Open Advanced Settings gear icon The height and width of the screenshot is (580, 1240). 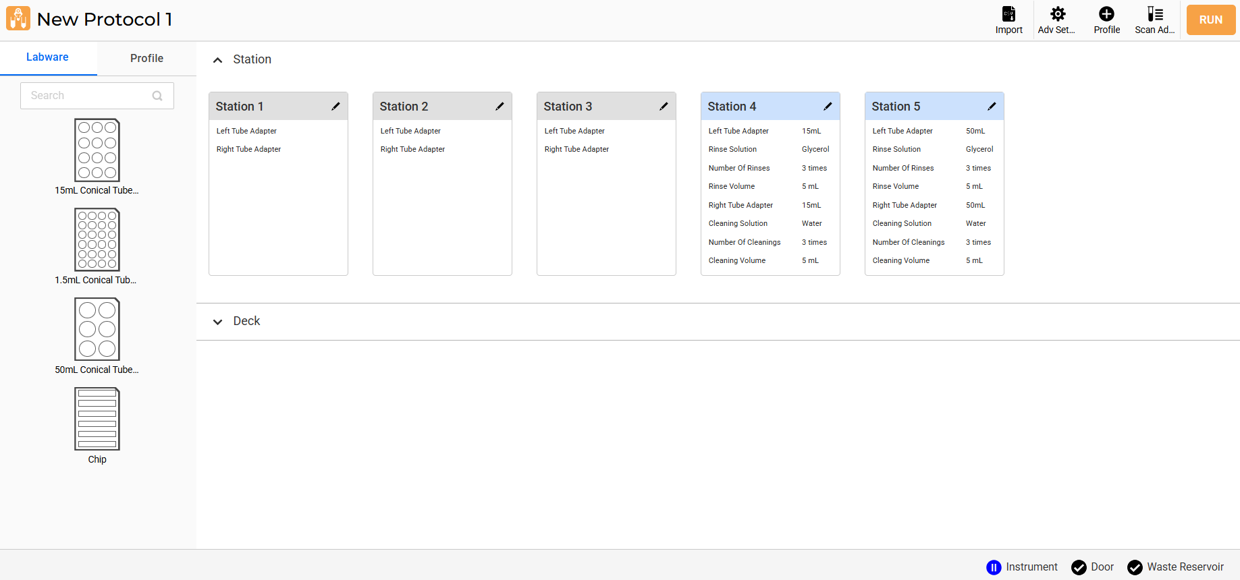click(x=1057, y=14)
